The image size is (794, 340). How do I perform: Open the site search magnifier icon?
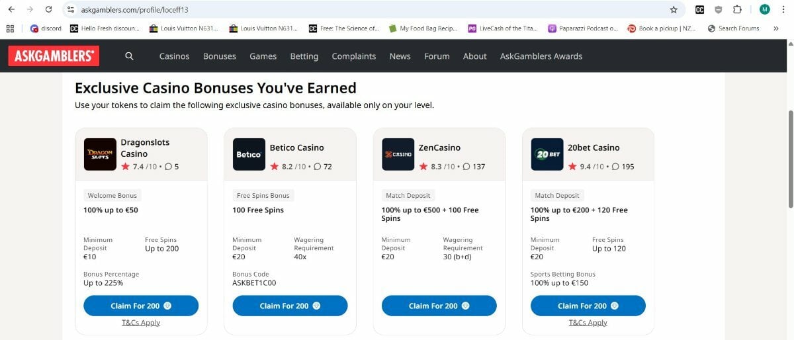[x=129, y=56]
